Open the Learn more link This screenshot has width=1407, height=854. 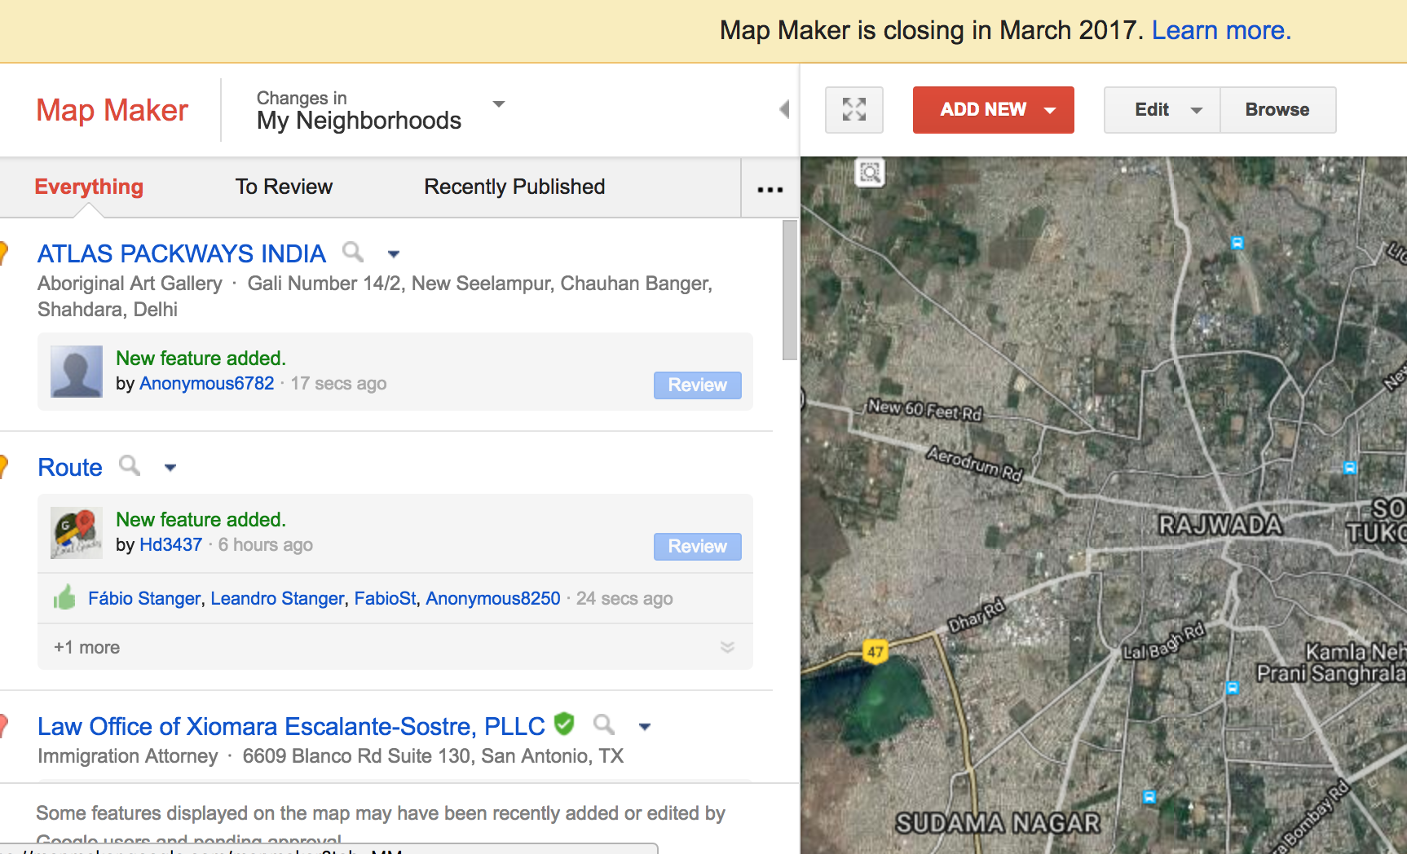coord(1221,30)
